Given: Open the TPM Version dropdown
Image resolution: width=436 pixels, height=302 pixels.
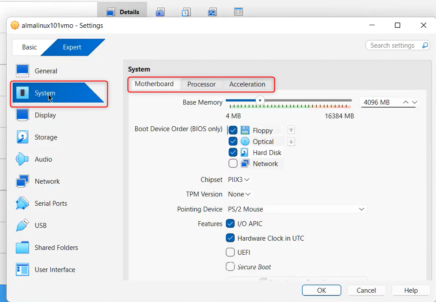Looking at the screenshot, I should [x=239, y=194].
